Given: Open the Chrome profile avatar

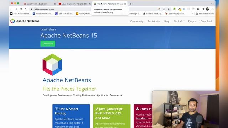Looking at the screenshot, I should pos(207,9).
